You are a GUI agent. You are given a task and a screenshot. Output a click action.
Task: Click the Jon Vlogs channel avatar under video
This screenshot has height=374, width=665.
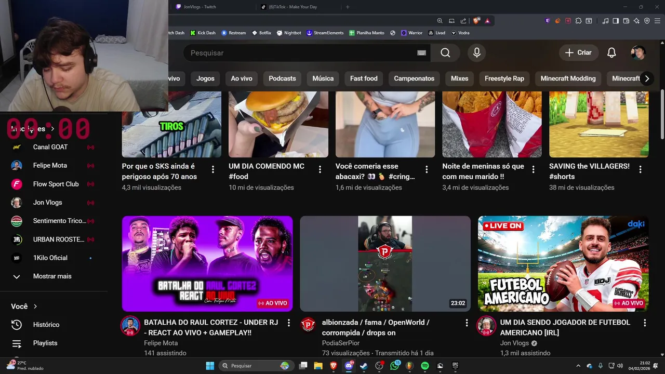[486, 326]
